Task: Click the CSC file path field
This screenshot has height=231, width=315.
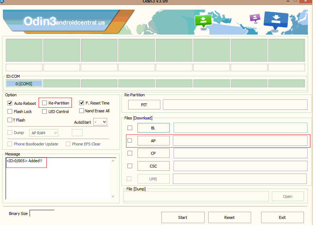Action: pos(240,166)
